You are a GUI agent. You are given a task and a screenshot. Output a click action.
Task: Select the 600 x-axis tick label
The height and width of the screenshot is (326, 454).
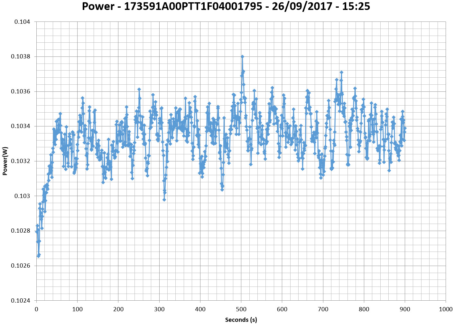282,309
